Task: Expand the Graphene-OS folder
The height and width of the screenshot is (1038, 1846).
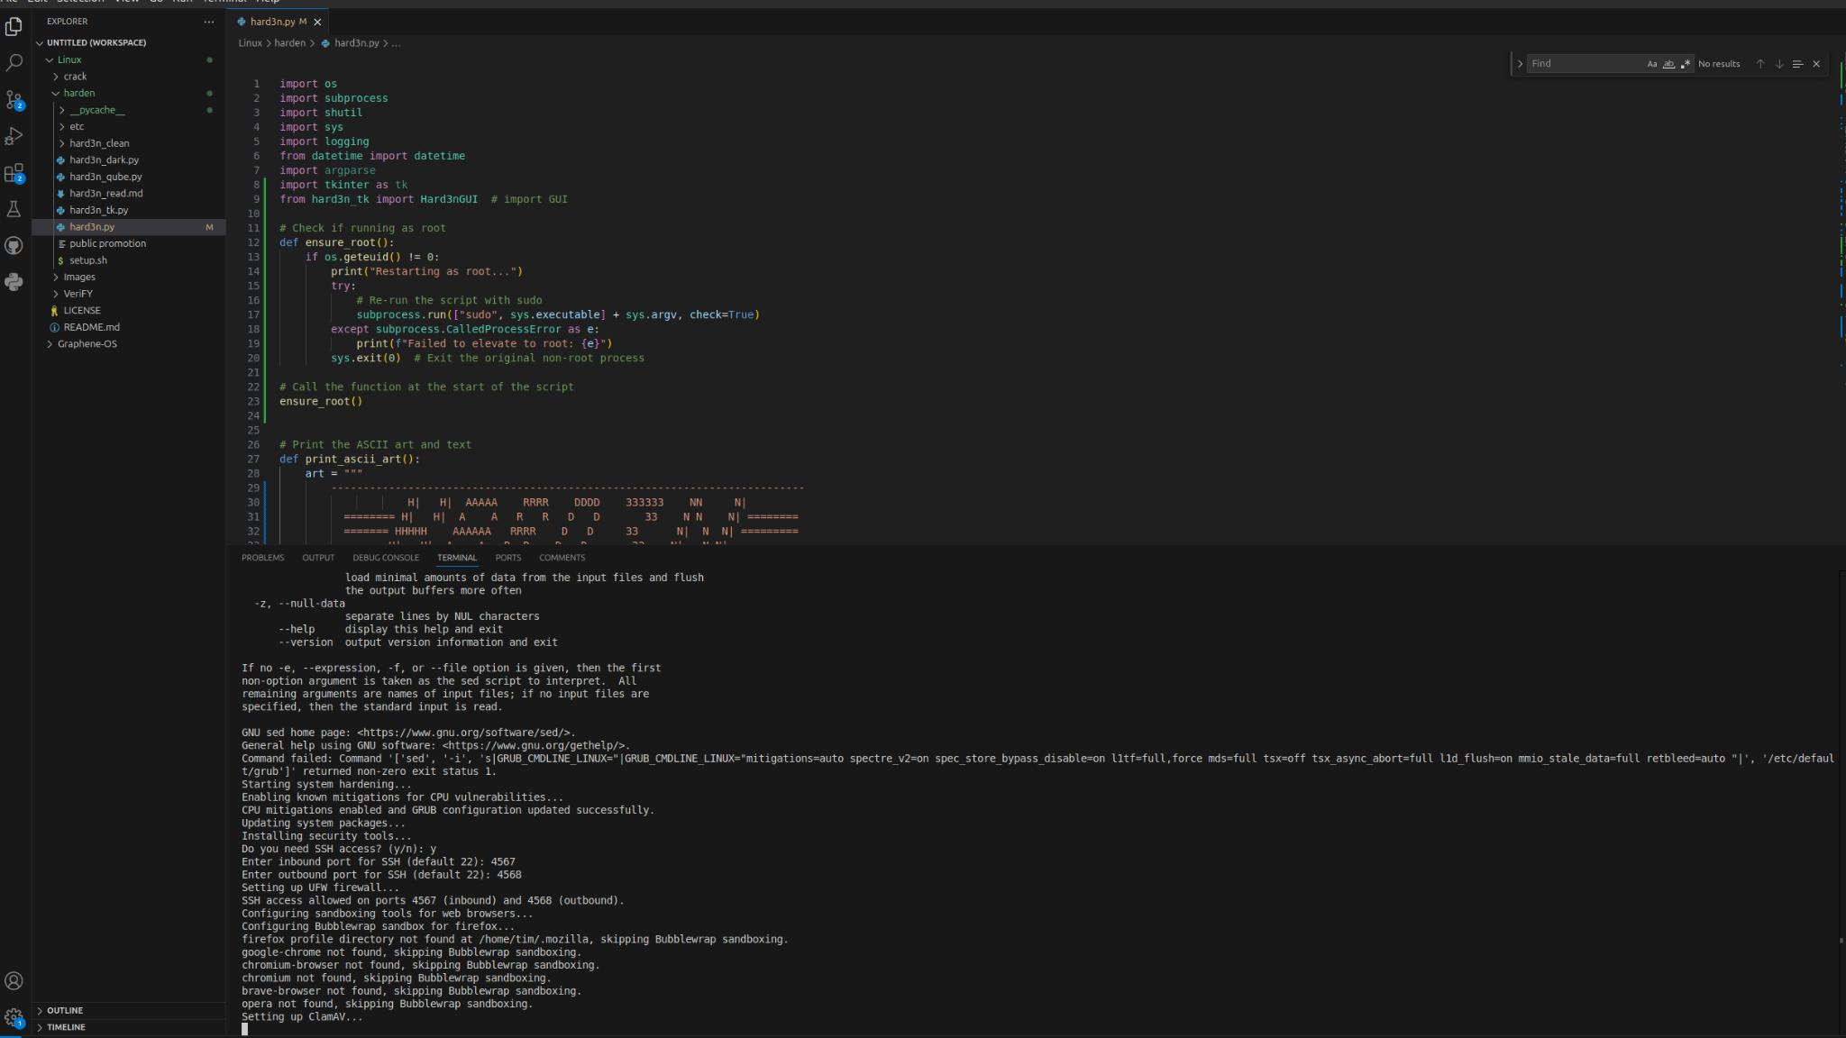Action: pyautogui.click(x=87, y=343)
